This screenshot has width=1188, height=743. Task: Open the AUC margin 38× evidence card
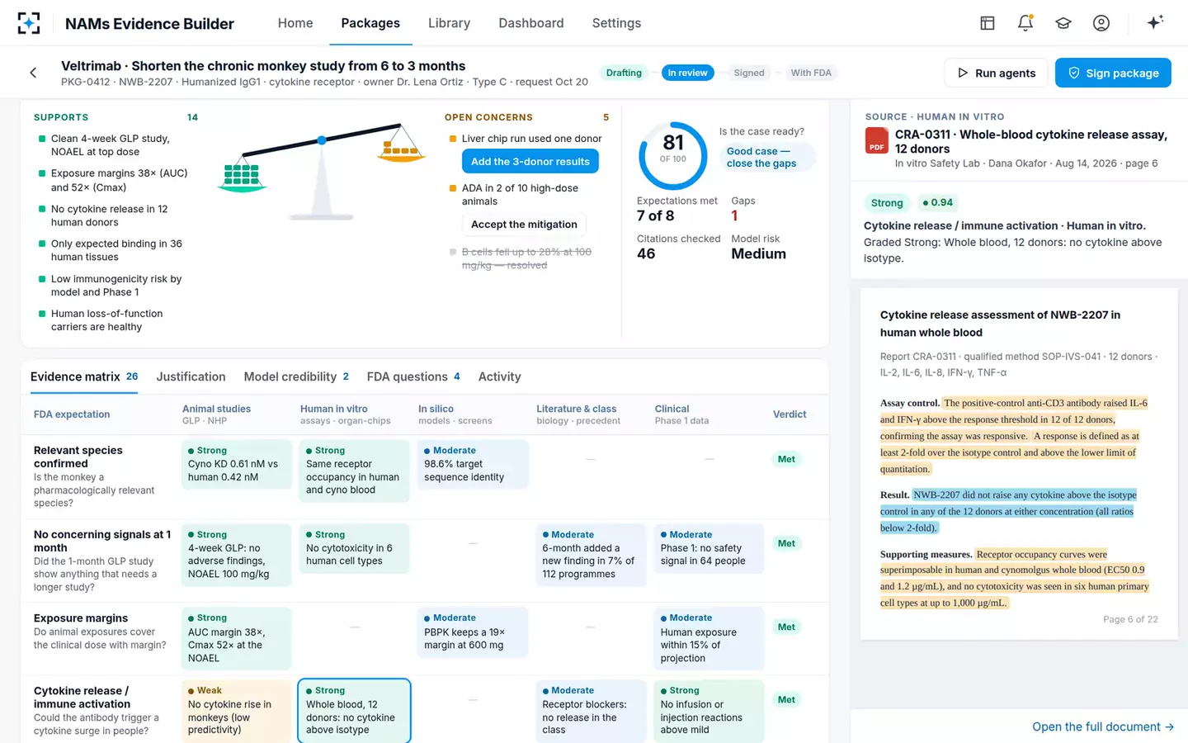[236, 638]
